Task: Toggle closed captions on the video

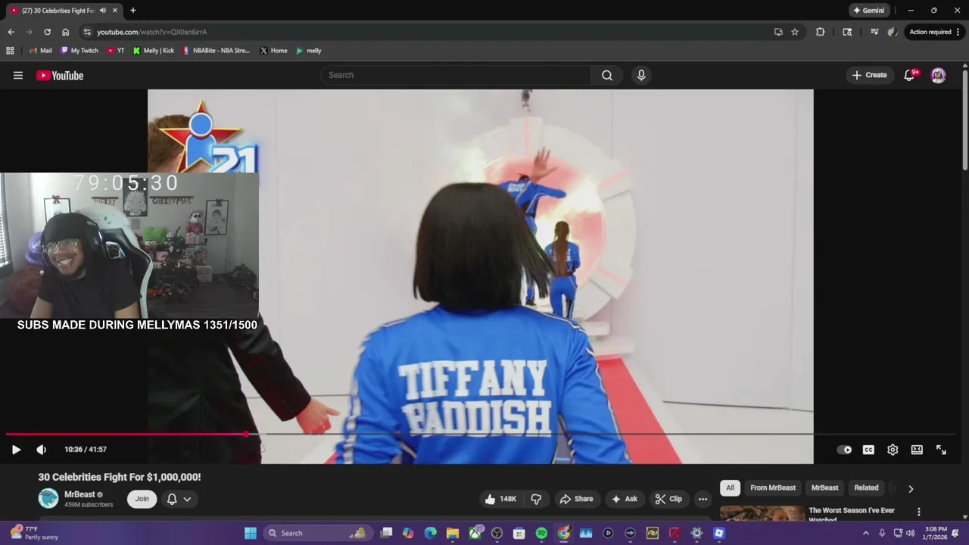Action: 868,450
